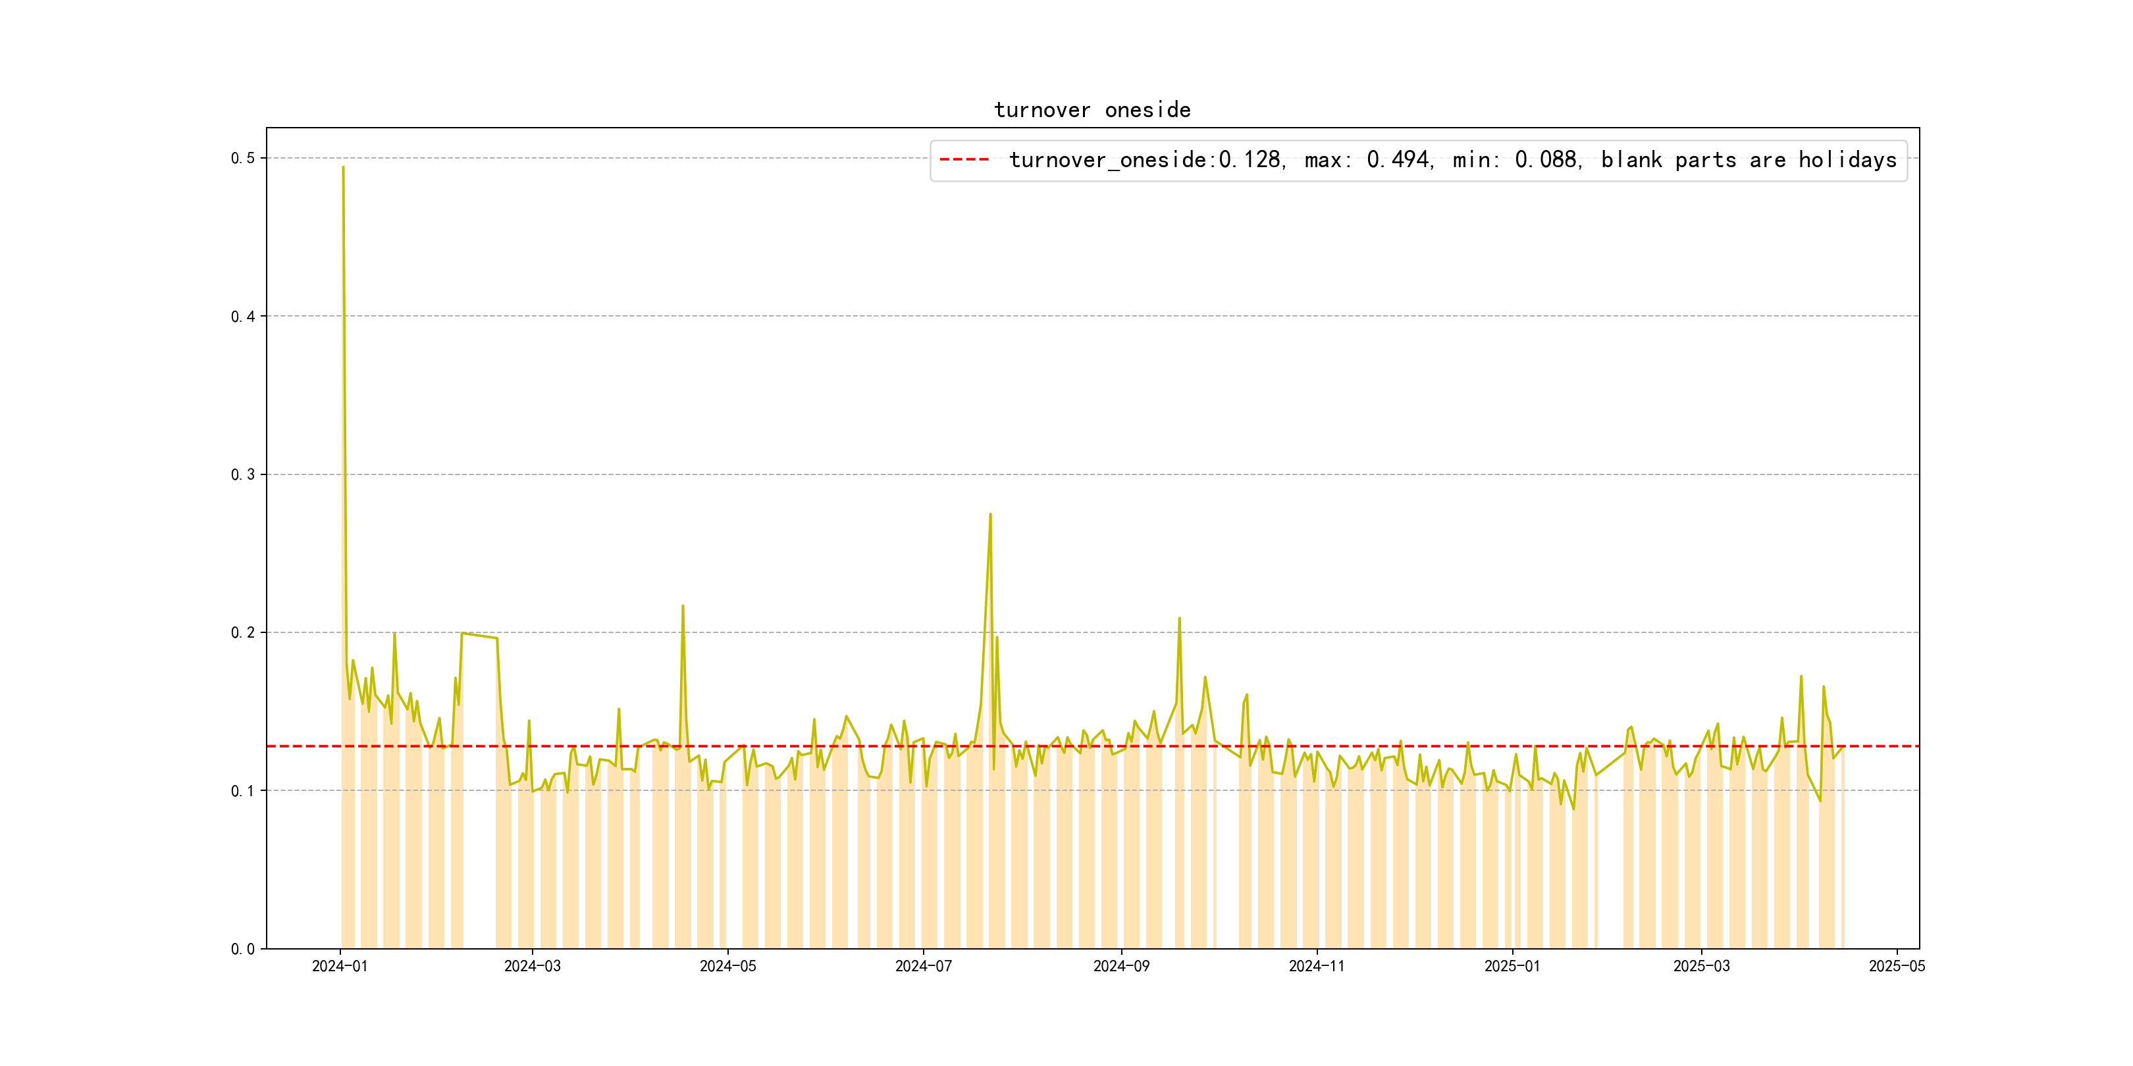Click the 2025-03 x-axis tick label
This screenshot has width=2133, height=1066.
(x=1702, y=966)
